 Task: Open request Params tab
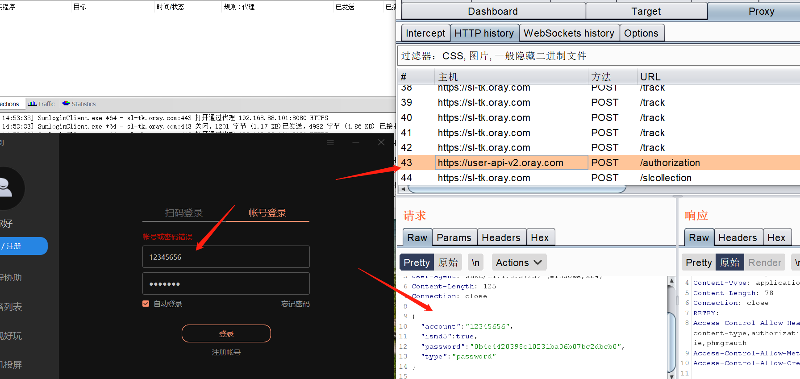click(x=454, y=237)
